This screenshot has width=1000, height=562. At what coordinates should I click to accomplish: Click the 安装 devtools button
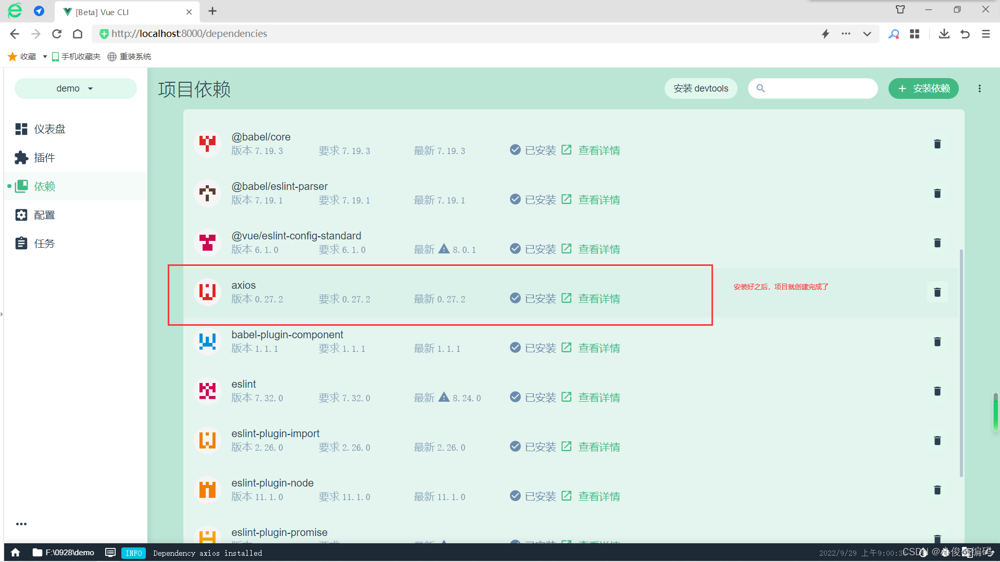pyautogui.click(x=701, y=88)
